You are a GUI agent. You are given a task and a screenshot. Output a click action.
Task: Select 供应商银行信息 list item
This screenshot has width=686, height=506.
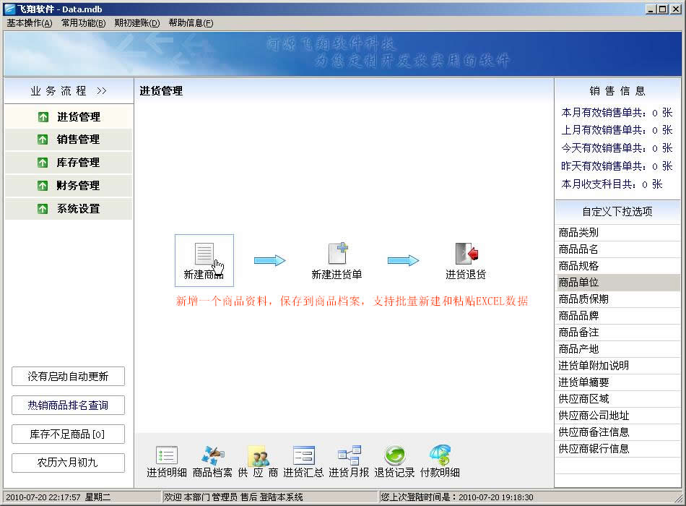coord(594,449)
